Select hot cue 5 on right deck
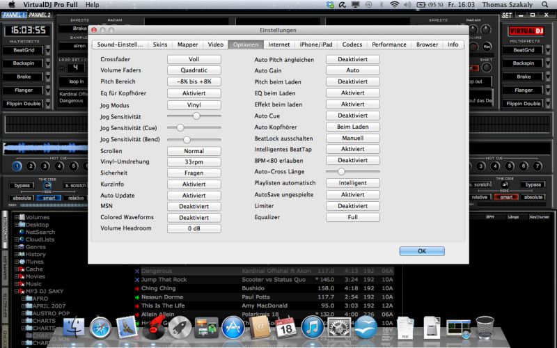Screen dimensions: 557x348 tap(509, 166)
